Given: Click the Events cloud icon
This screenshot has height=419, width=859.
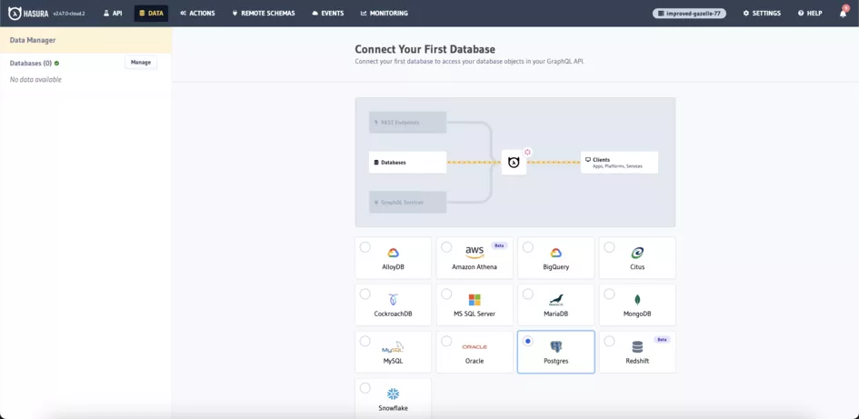Looking at the screenshot, I should coord(315,13).
